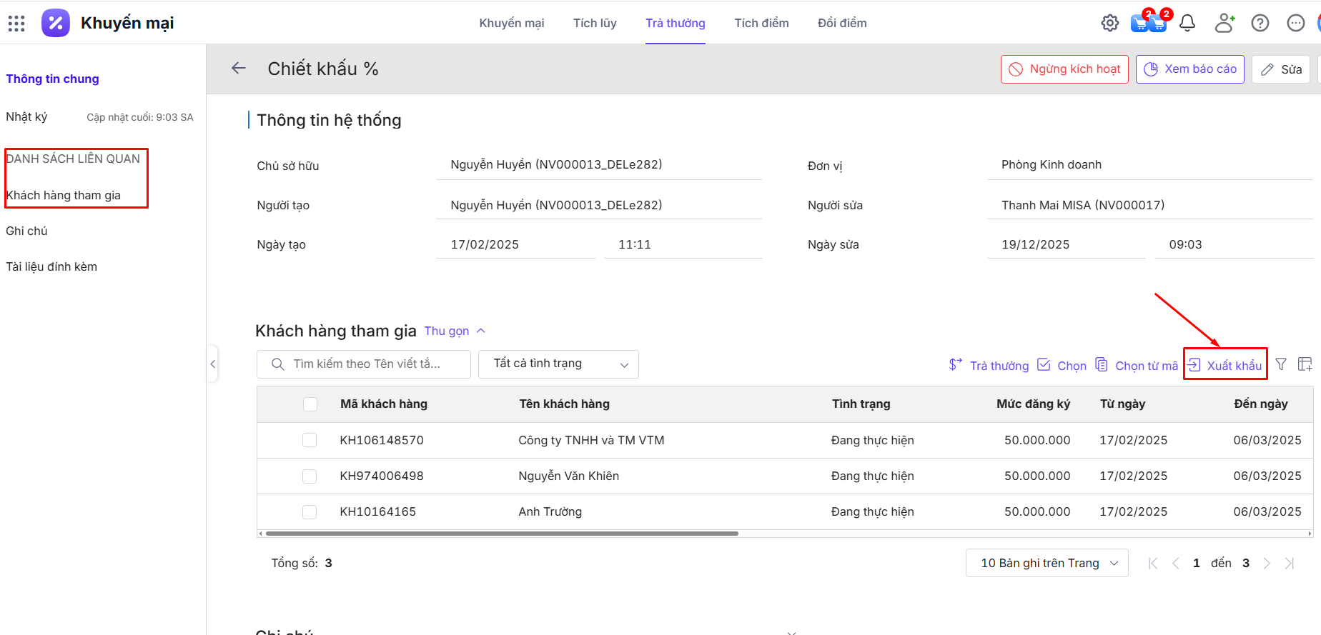Tick checkbox for customer KH106148570
The width and height of the screenshot is (1321, 635).
click(310, 440)
